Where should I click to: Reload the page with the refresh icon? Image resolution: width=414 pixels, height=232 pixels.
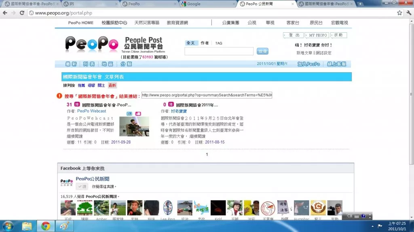(22, 13)
